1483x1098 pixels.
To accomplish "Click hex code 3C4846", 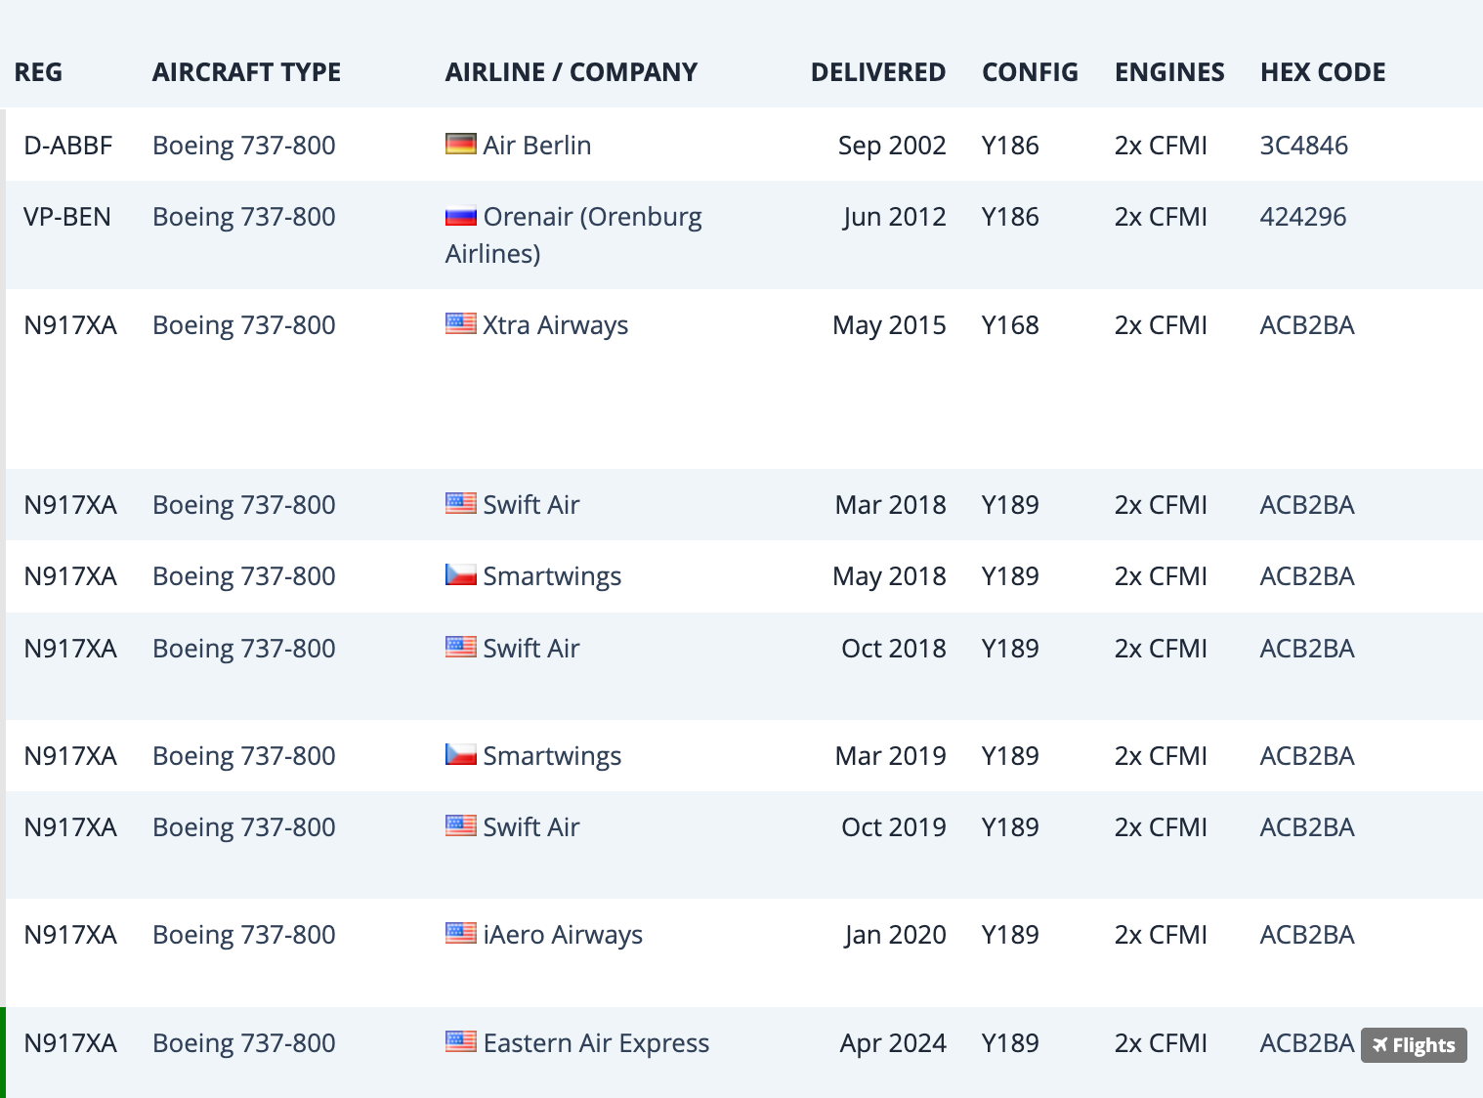I will tap(1304, 146).
